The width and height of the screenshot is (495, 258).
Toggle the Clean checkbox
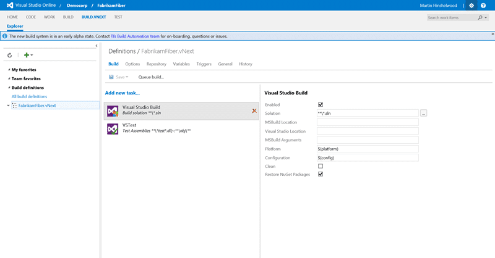(x=321, y=166)
